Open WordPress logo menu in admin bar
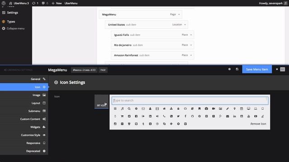289x162 pixels. (4, 3)
